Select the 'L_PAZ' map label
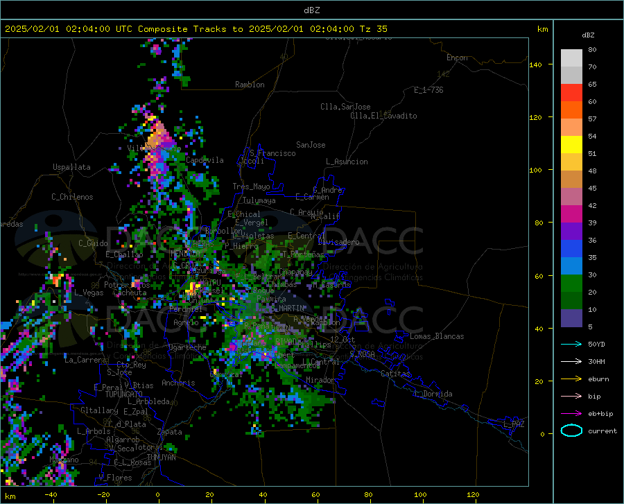This screenshot has height=504, width=624. tap(514, 424)
